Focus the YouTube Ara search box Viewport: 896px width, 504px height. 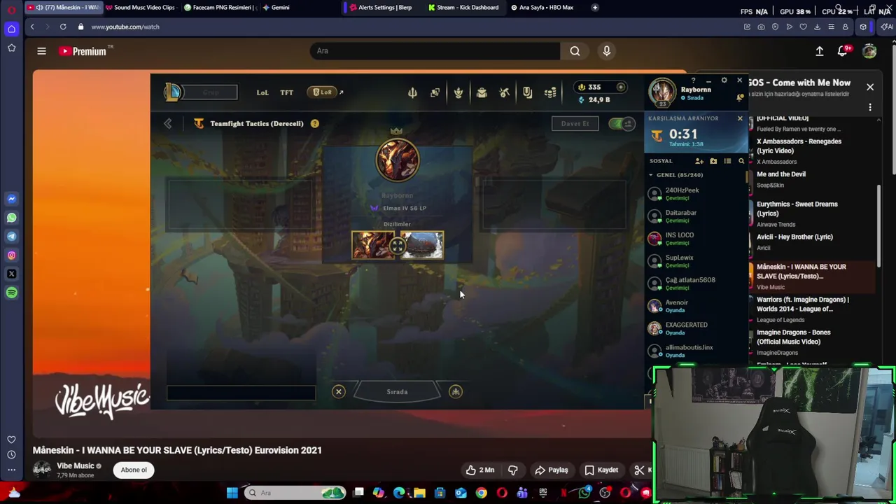coord(435,50)
